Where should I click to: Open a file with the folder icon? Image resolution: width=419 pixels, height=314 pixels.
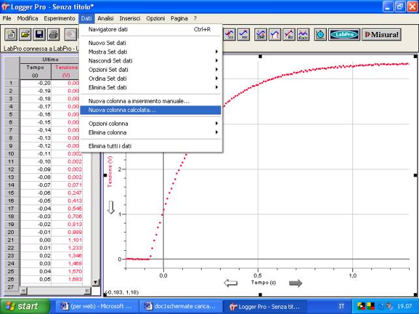tap(25, 35)
